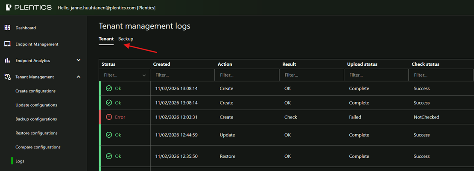Open the Status filter dropdown arrow
The height and width of the screenshot is (171, 474).
[x=144, y=75]
